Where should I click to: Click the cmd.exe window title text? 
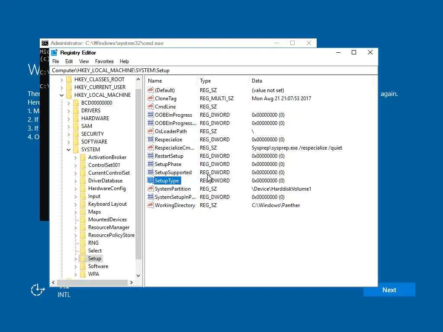pyautogui.click(x=107, y=43)
